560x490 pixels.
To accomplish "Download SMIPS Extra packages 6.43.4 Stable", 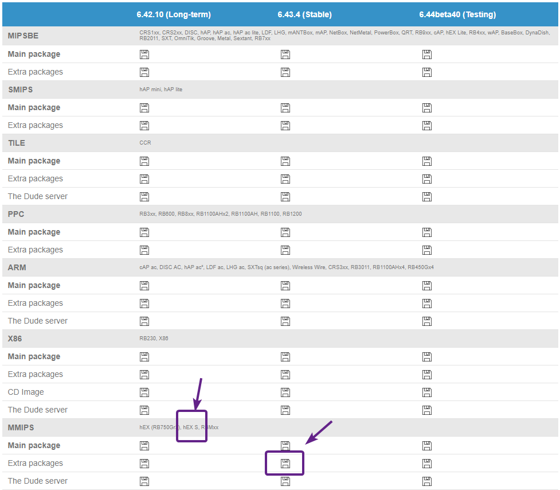I will coord(285,126).
